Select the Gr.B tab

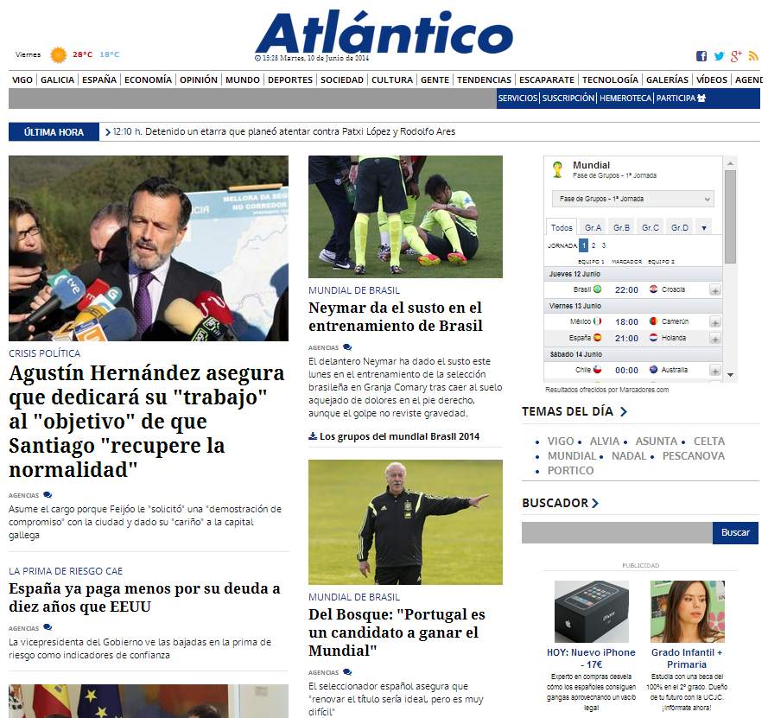coord(621,228)
